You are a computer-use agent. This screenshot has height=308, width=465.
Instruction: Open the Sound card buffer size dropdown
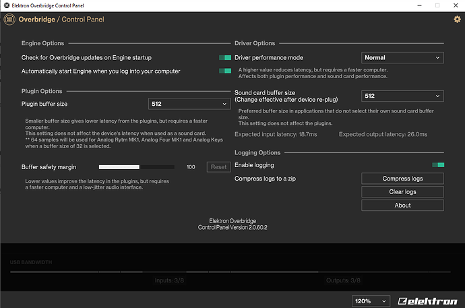click(402, 96)
